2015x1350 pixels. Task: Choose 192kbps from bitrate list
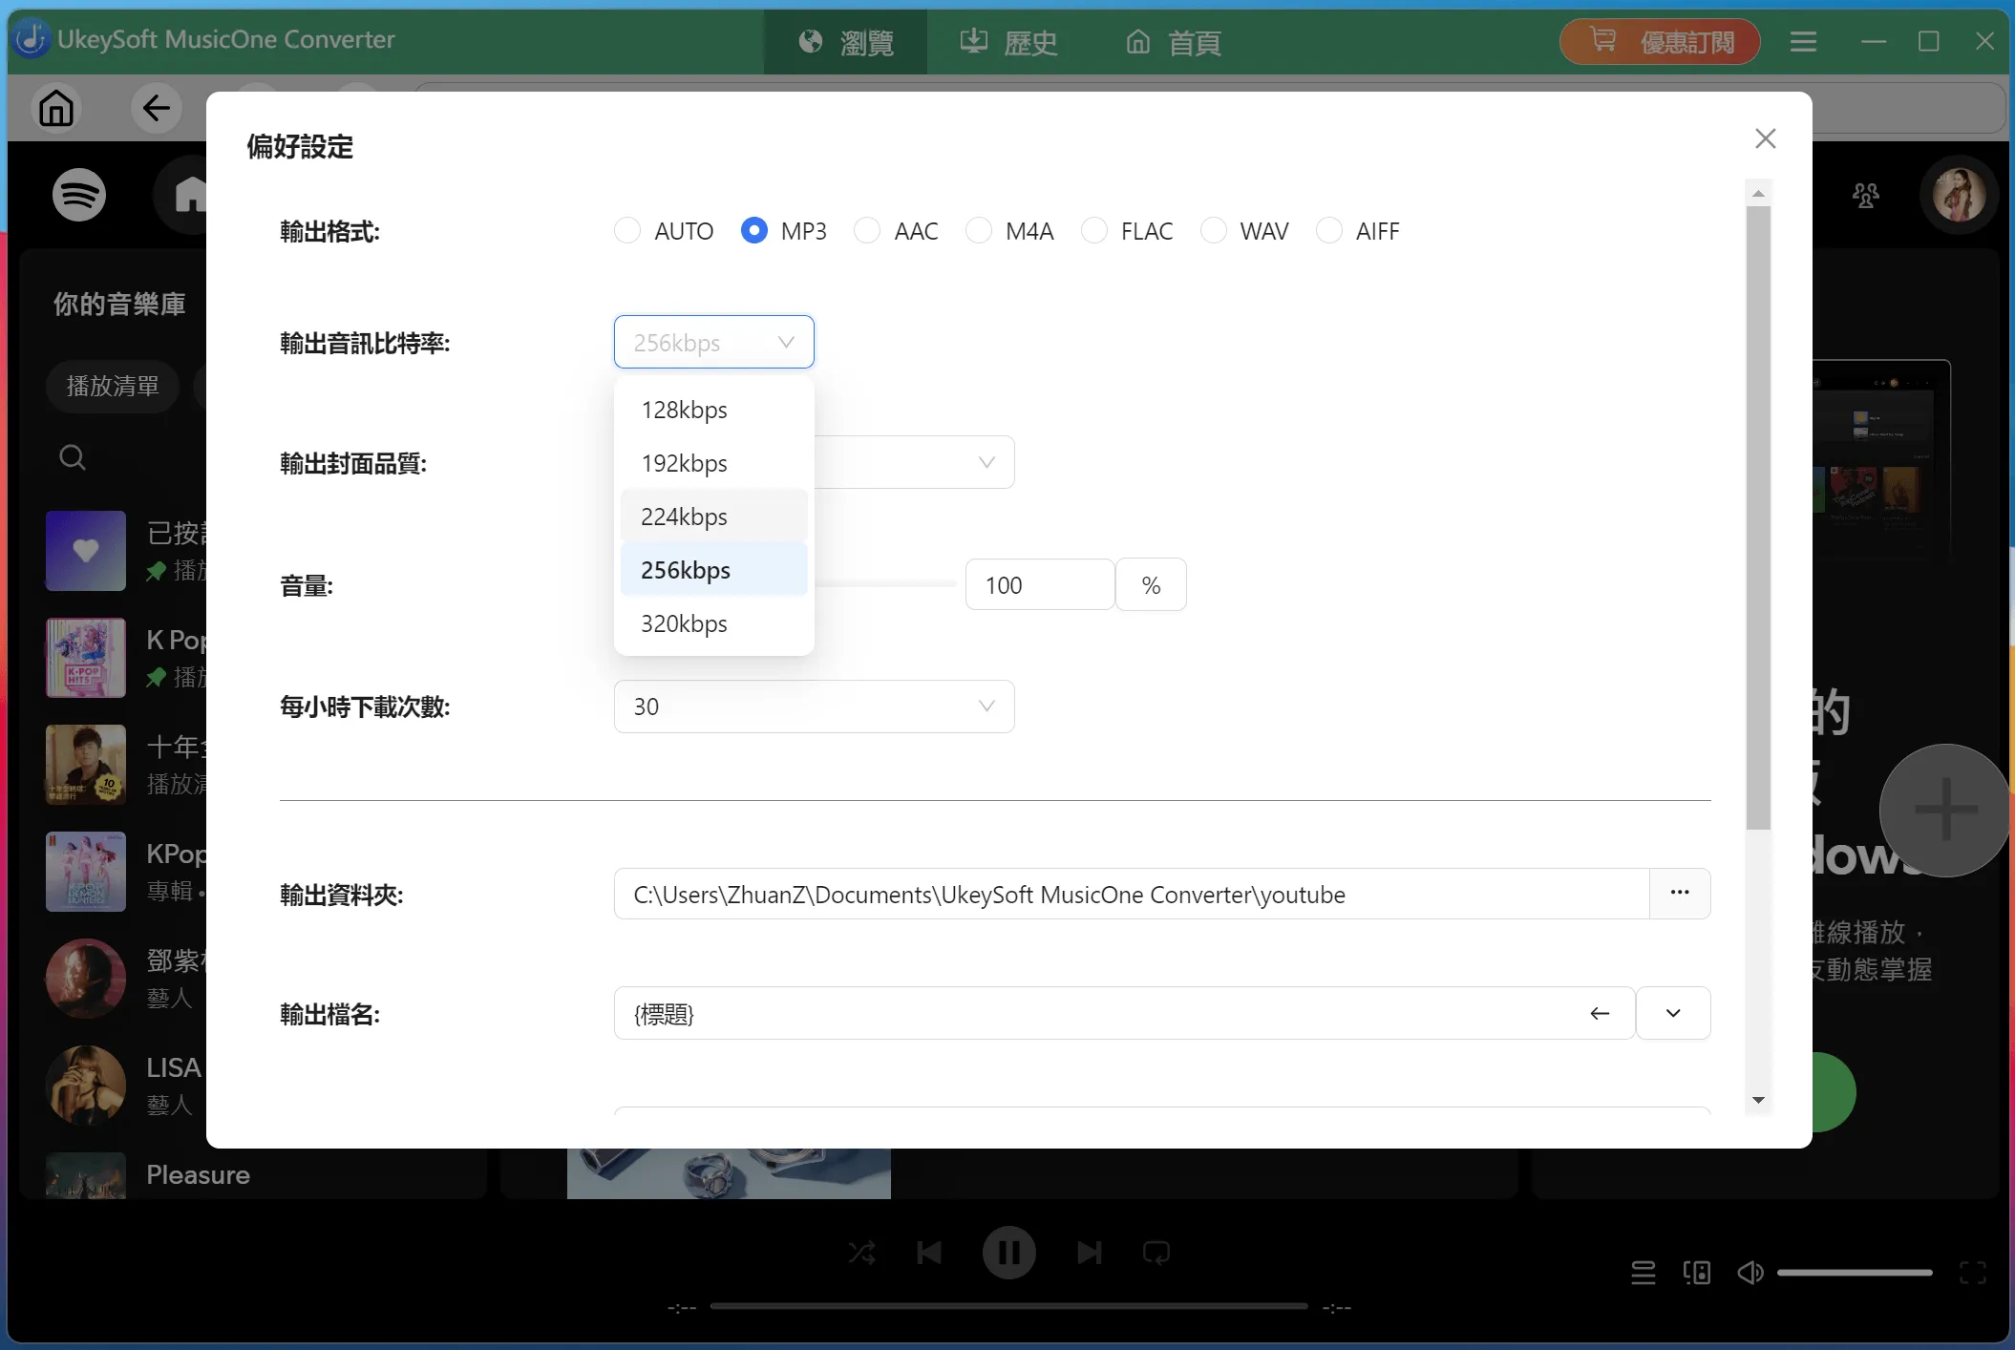pos(713,463)
